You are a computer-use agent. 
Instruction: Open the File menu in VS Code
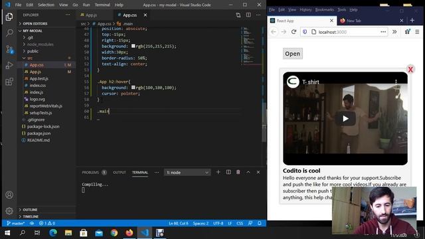point(18,5)
